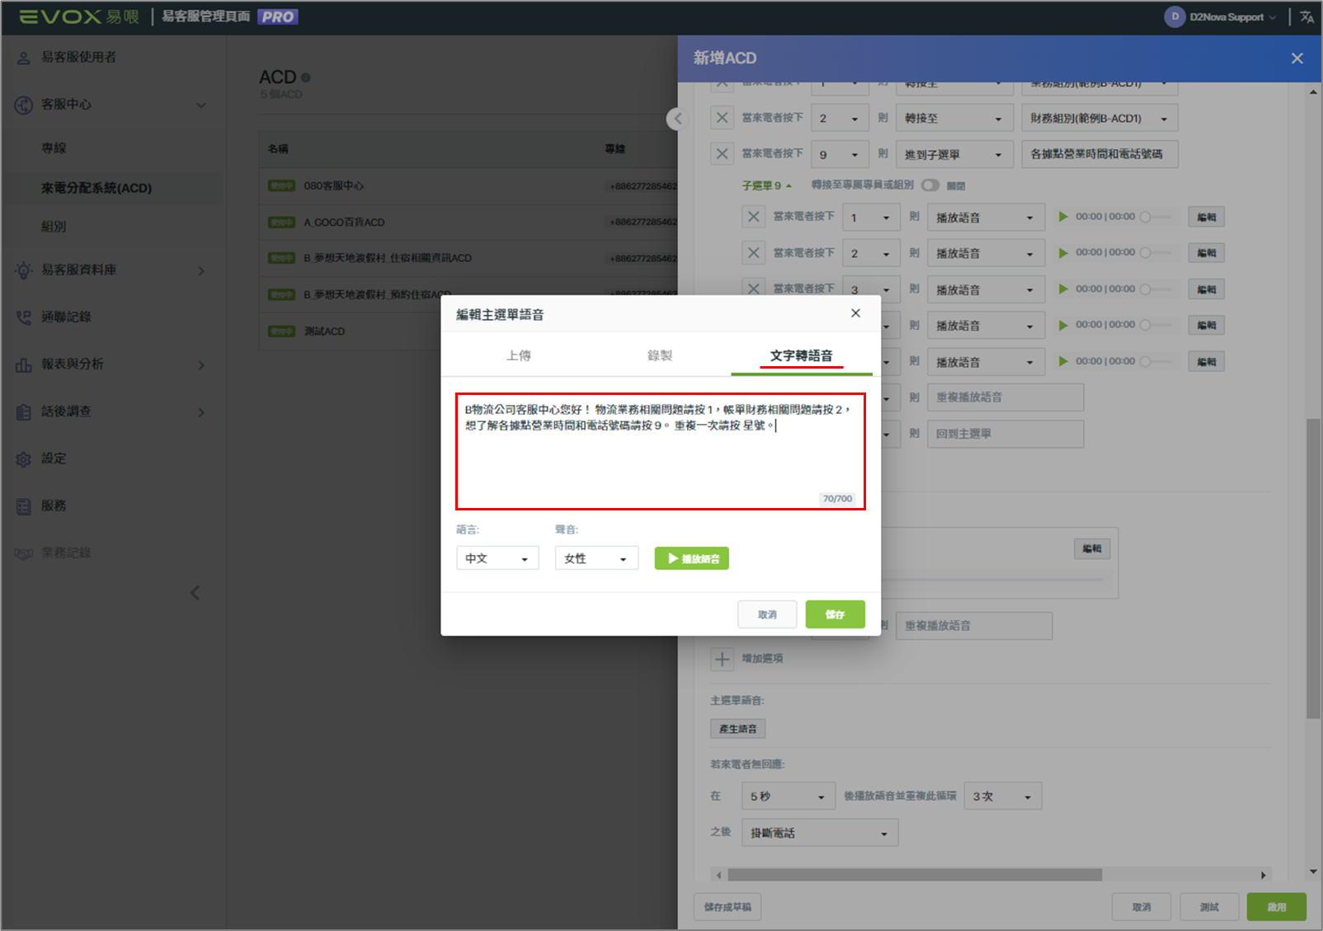Close the 新增ACD panel

[1297, 59]
